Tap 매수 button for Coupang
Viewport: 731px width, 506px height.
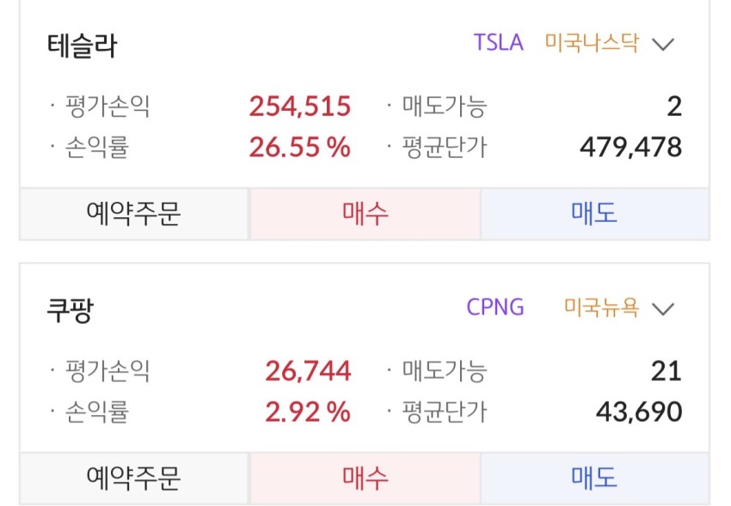(365, 479)
